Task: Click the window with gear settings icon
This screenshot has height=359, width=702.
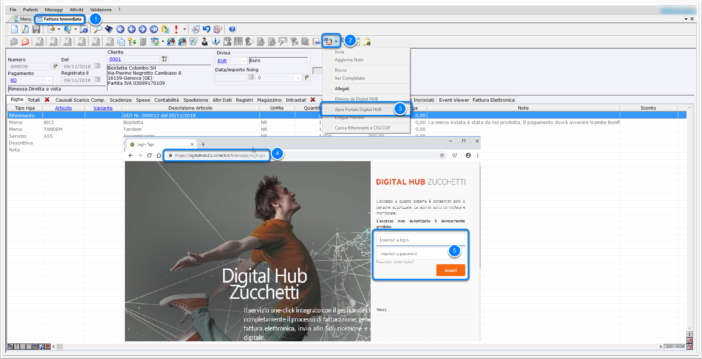Action: coord(84,29)
